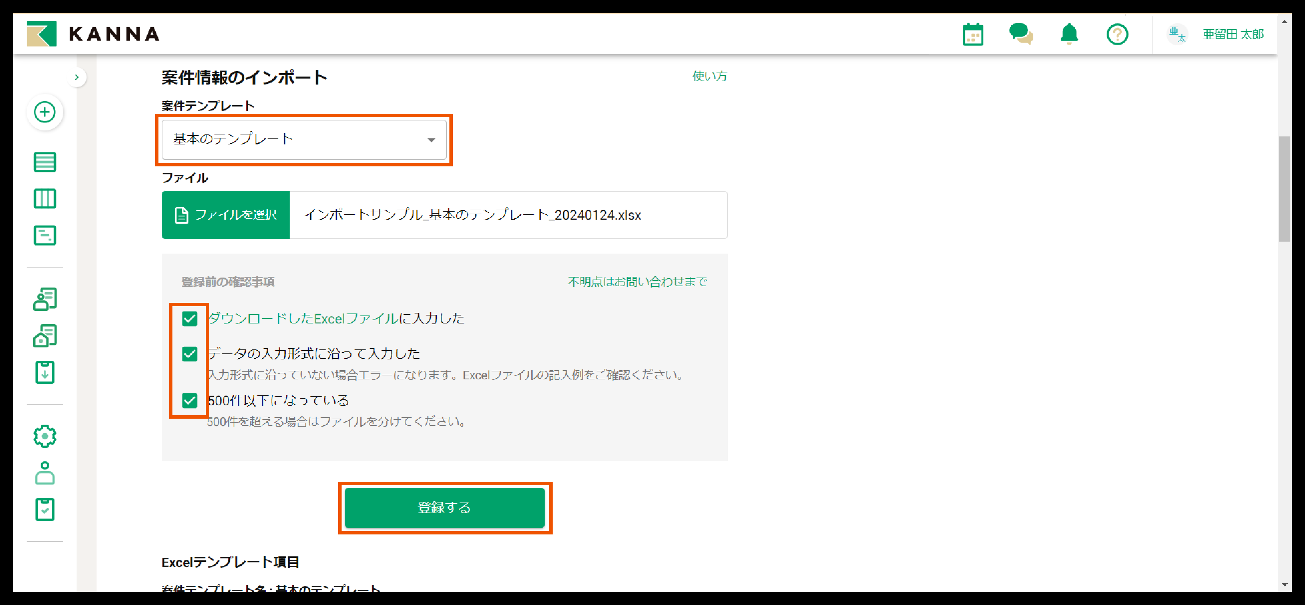
Task: Click the 不明点はお問い合わせまで link
Action: coord(637,282)
